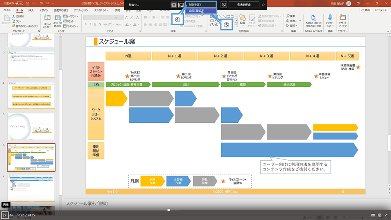Click the video 再生 (Play) button
Viewport: 391px width, 220px height.
click(x=4, y=215)
